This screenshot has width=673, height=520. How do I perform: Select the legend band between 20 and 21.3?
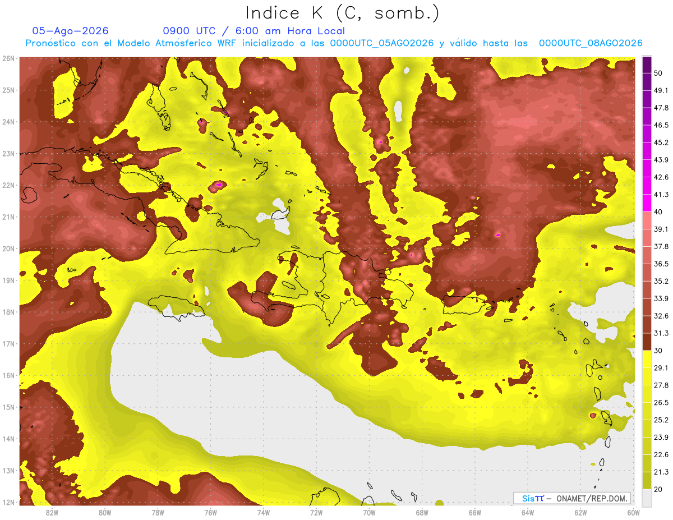pos(647,480)
